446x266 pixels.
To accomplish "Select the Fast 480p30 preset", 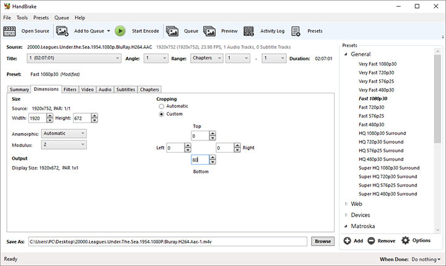I will click(x=371, y=124).
